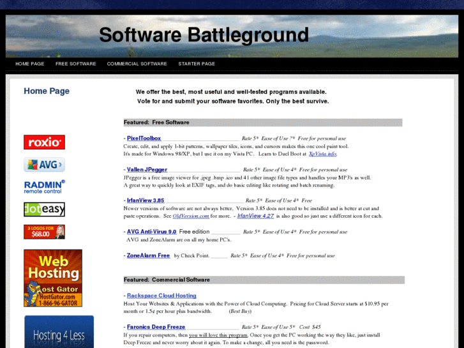Open the Hosting 4 Less banner
Screen dimensions: 464x348
tap(59, 332)
